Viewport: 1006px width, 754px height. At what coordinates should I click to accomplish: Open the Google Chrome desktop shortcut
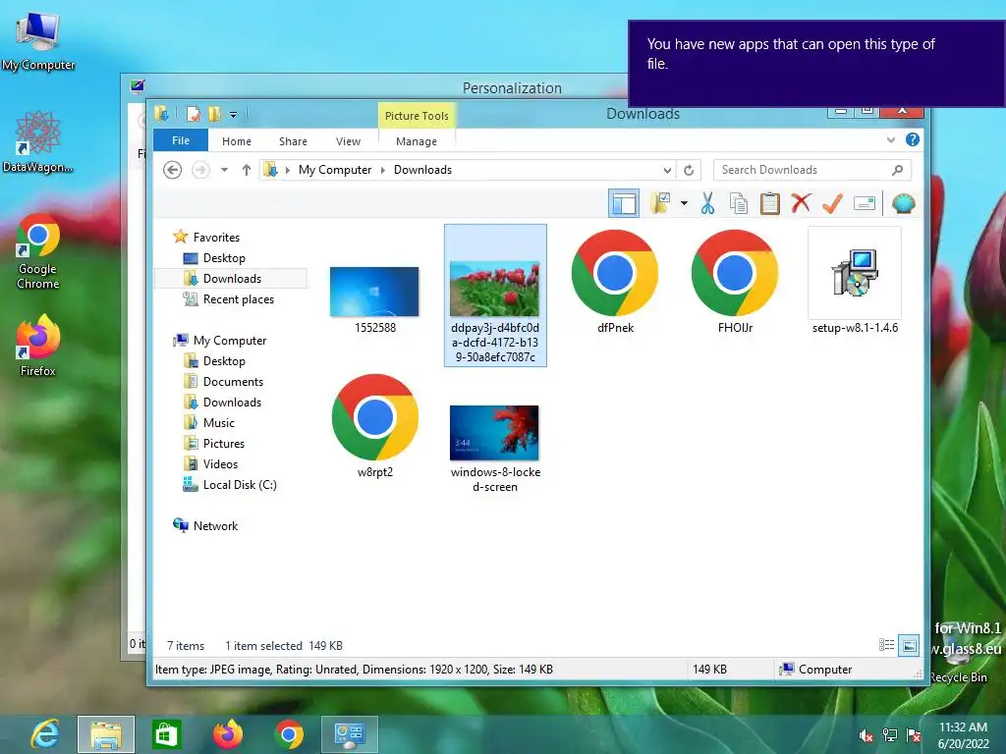[x=38, y=251]
